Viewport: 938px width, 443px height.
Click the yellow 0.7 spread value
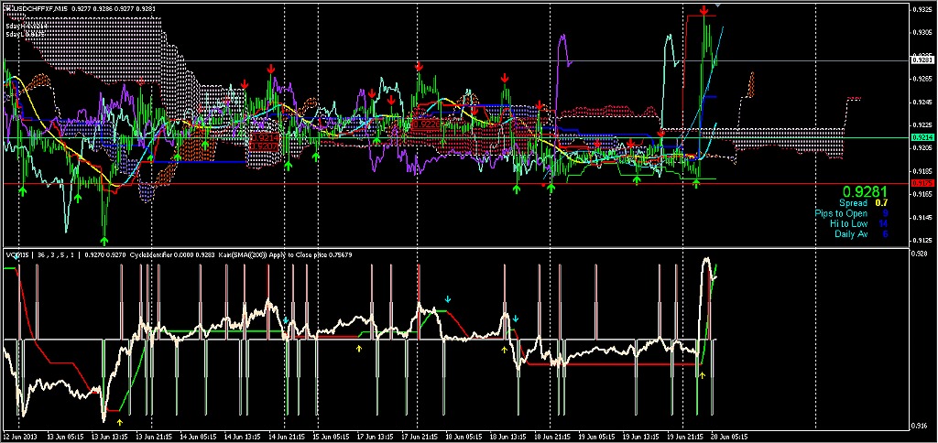coord(882,203)
